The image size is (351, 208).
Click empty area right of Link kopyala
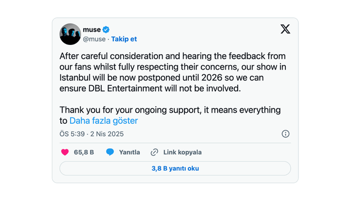click(246, 152)
